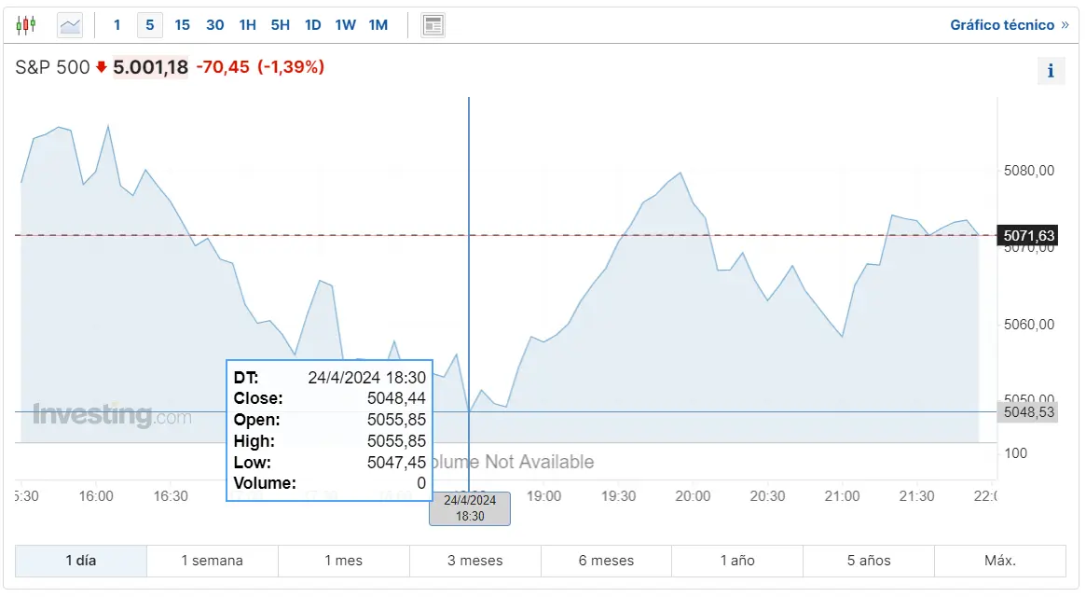Image resolution: width=1086 pixels, height=597 pixels.
Task: Select the candlestick chart icon
Action: click(26, 24)
